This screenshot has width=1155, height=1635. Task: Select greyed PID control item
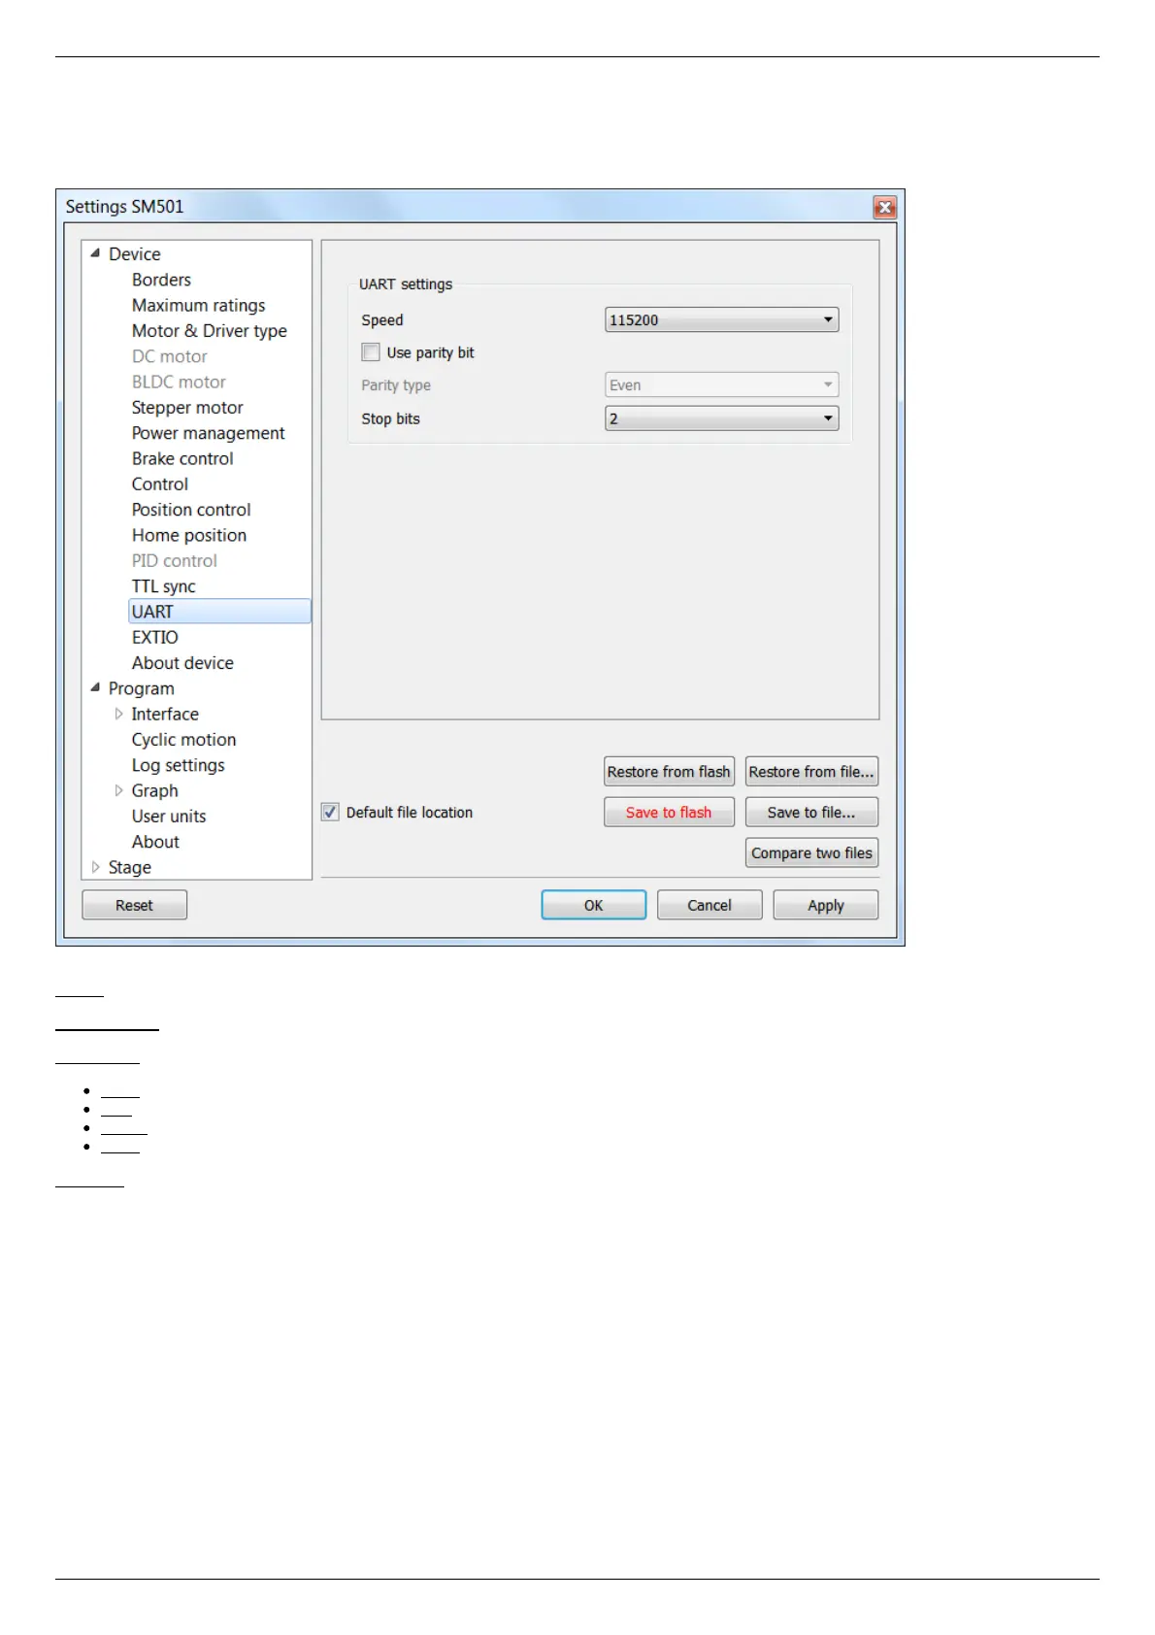pyautogui.click(x=174, y=560)
